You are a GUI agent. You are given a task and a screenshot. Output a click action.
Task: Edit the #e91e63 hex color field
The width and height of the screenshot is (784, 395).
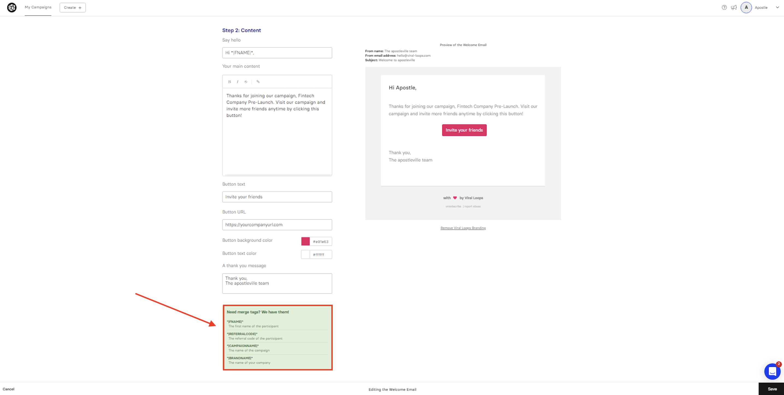(321, 242)
